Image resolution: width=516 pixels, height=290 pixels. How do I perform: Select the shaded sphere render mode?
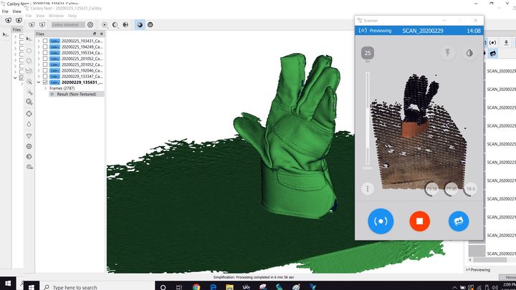tap(140, 24)
